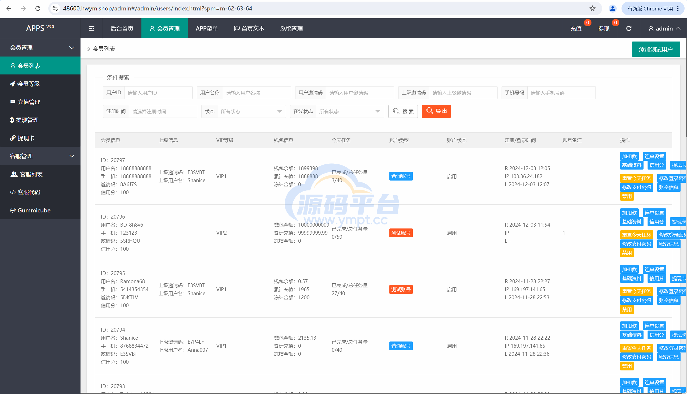Click username BD_8h8v6 text
The image size is (687, 394).
pos(131,225)
